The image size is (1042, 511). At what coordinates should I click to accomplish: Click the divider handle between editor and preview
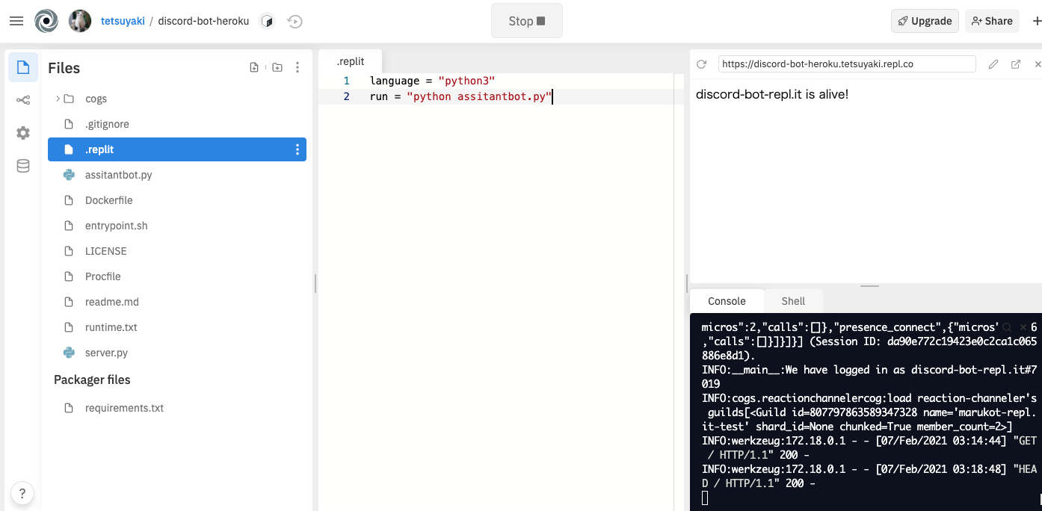pos(686,283)
